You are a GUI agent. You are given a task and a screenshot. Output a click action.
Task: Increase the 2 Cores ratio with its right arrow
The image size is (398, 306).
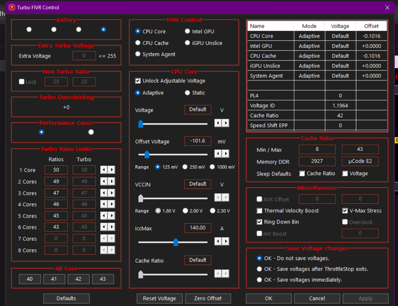(111, 182)
